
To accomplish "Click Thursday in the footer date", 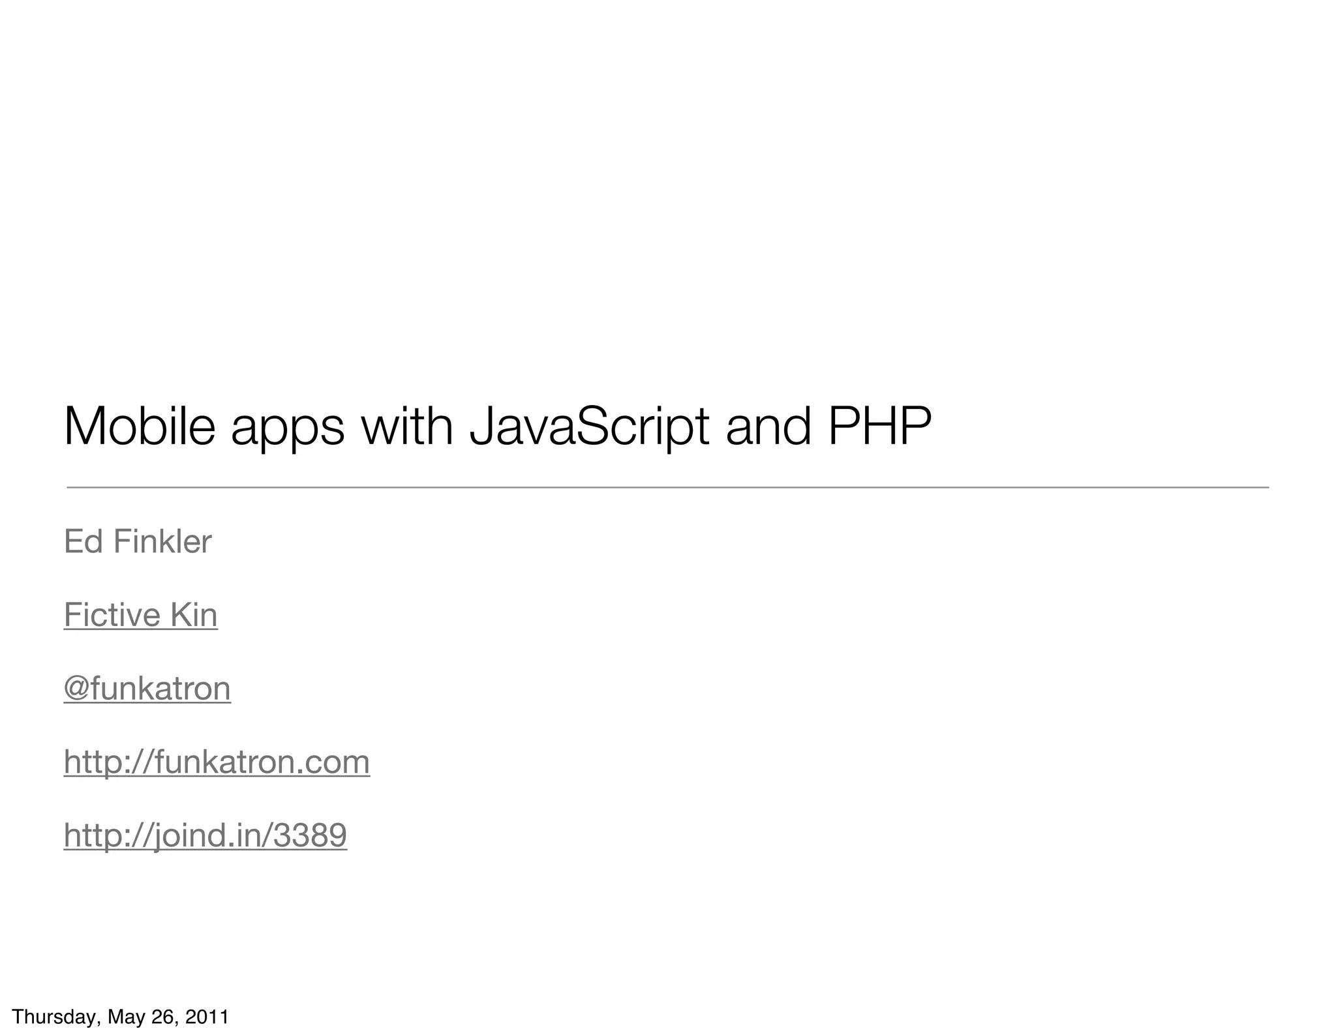I will (x=55, y=1017).
